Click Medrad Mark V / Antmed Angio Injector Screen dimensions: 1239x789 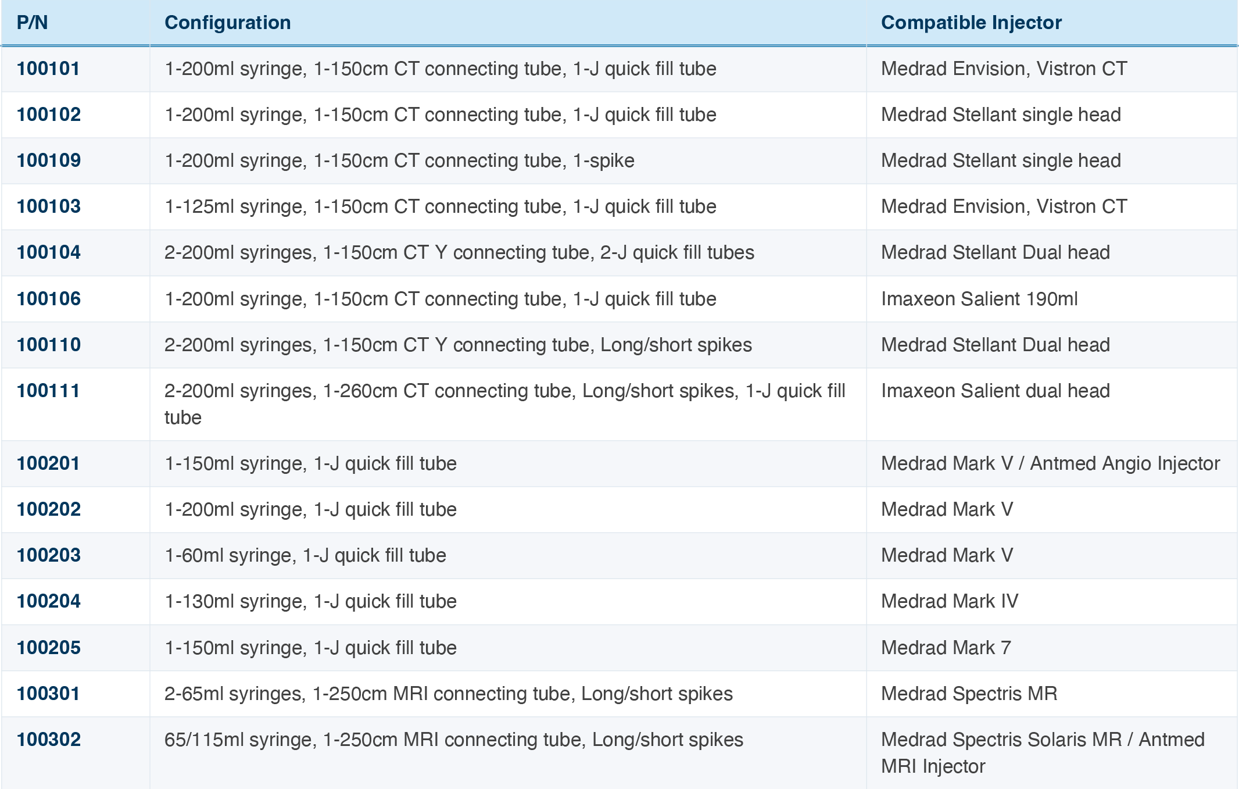[1051, 463]
